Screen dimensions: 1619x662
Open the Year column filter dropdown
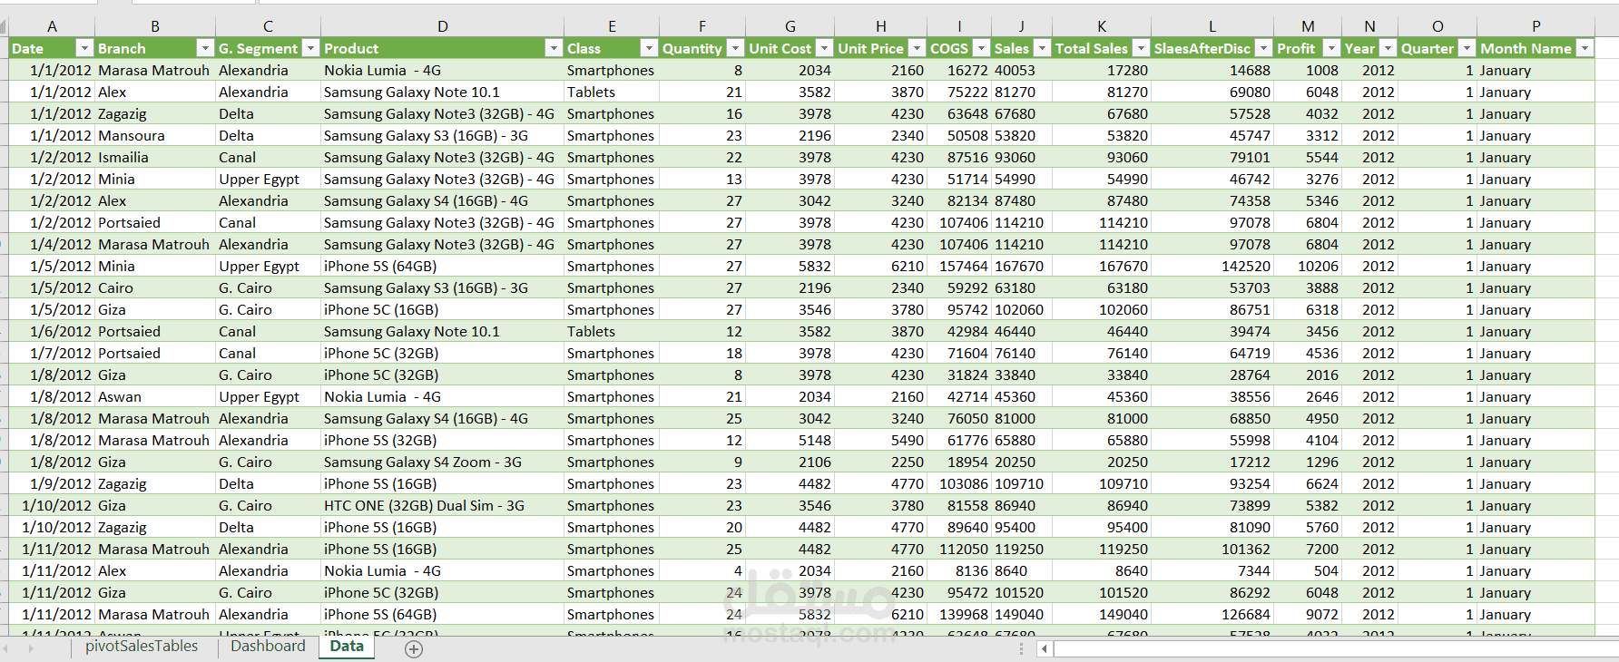coord(1388,48)
